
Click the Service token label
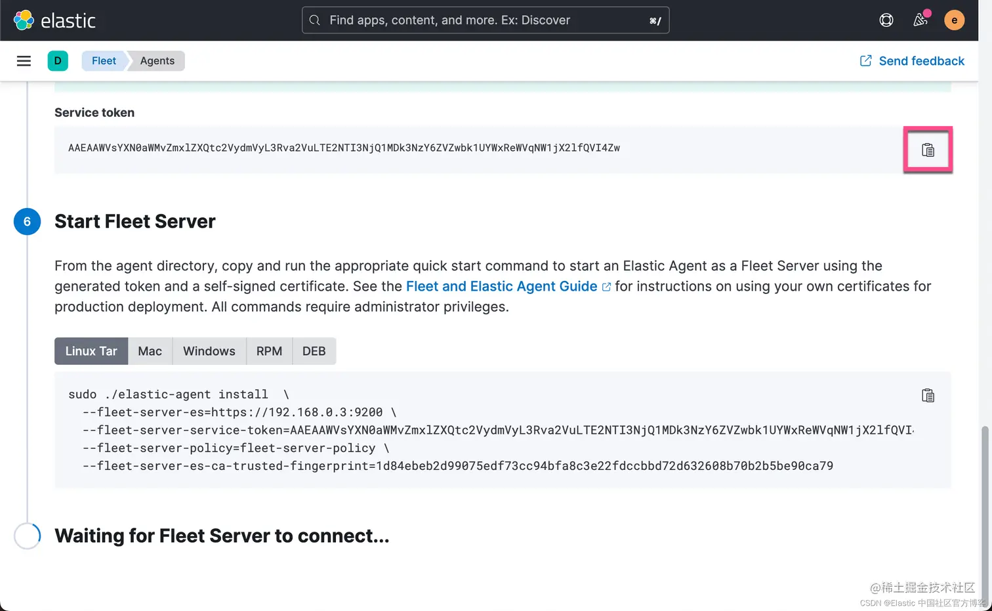click(94, 112)
